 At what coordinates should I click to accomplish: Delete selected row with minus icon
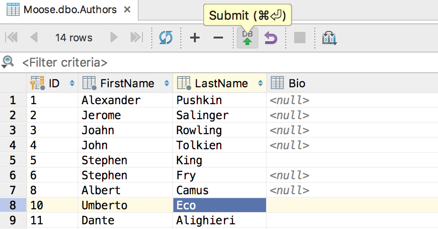coord(218,38)
